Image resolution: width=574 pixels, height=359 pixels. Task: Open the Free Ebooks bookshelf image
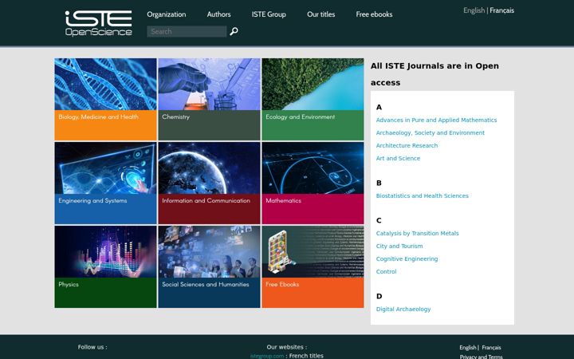tap(313, 251)
